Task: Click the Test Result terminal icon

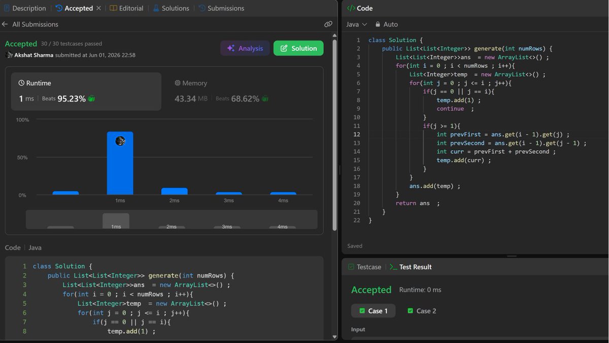Action: click(x=393, y=267)
